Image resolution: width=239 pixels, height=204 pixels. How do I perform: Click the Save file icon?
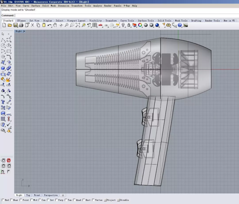[15, 25]
